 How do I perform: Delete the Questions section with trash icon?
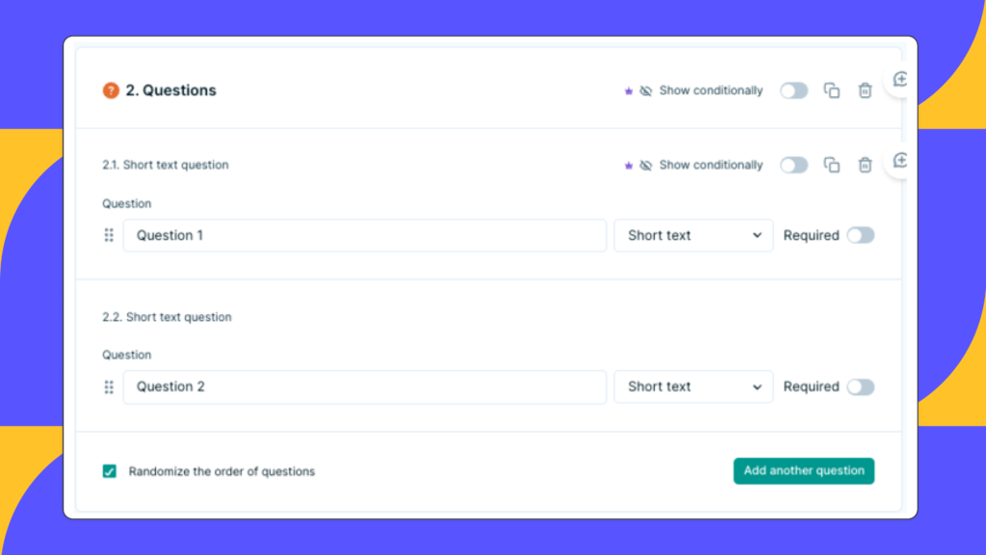pyautogui.click(x=865, y=90)
